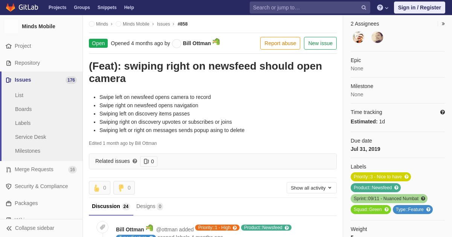Click the GitLab fox logo
This screenshot has width=452, height=237.
tap(11, 8)
